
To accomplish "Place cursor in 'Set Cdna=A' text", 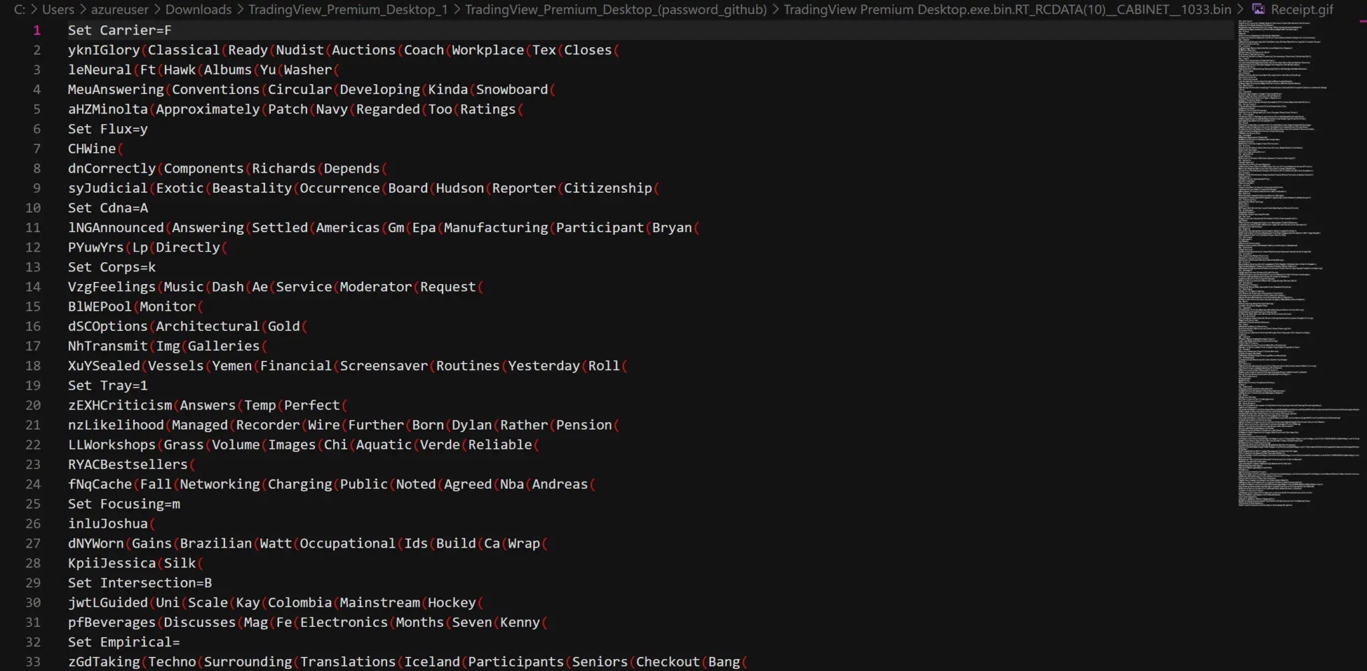I will tap(107, 208).
